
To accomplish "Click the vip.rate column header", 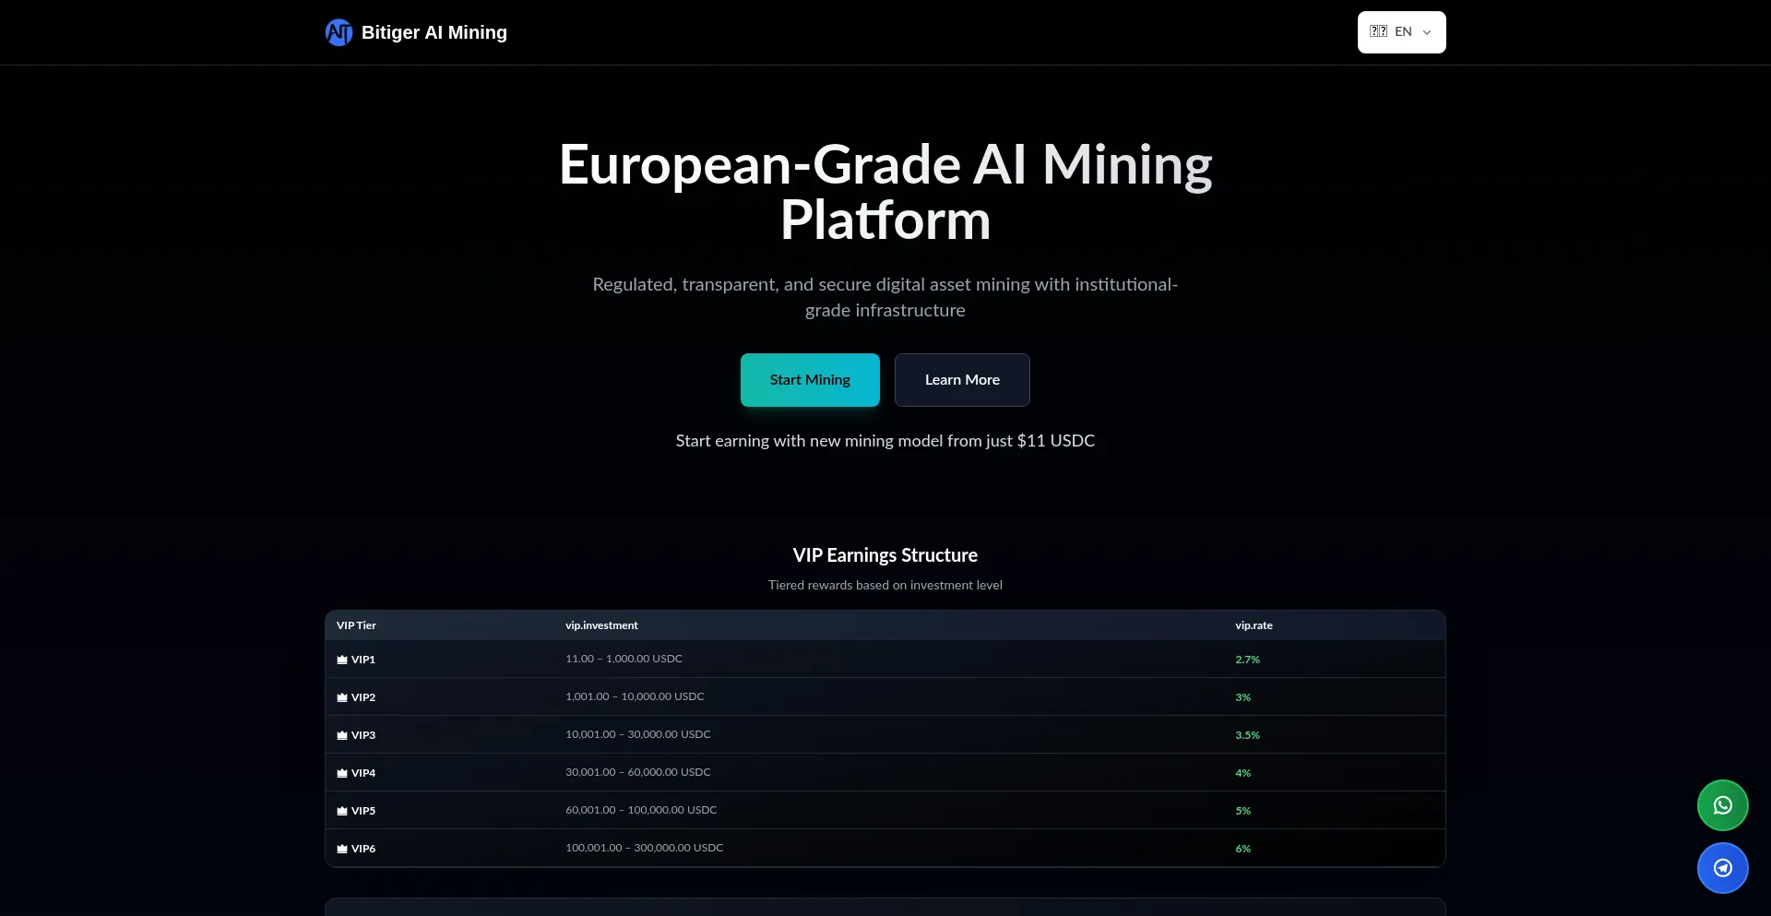I will click(x=1254, y=625).
